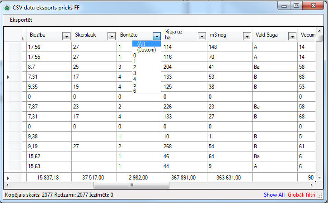
Task: Open the Skerslauk column filter dropdown
Action: tap(111, 36)
